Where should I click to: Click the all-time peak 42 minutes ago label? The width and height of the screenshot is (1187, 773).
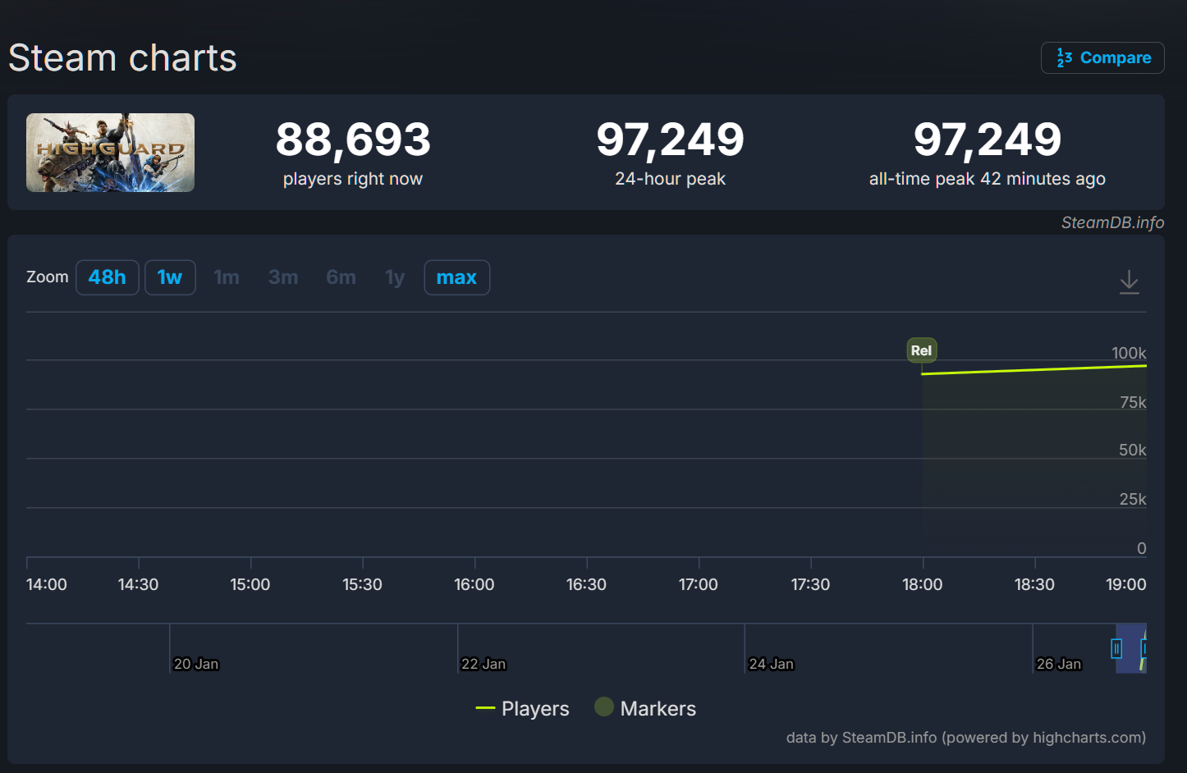click(988, 179)
